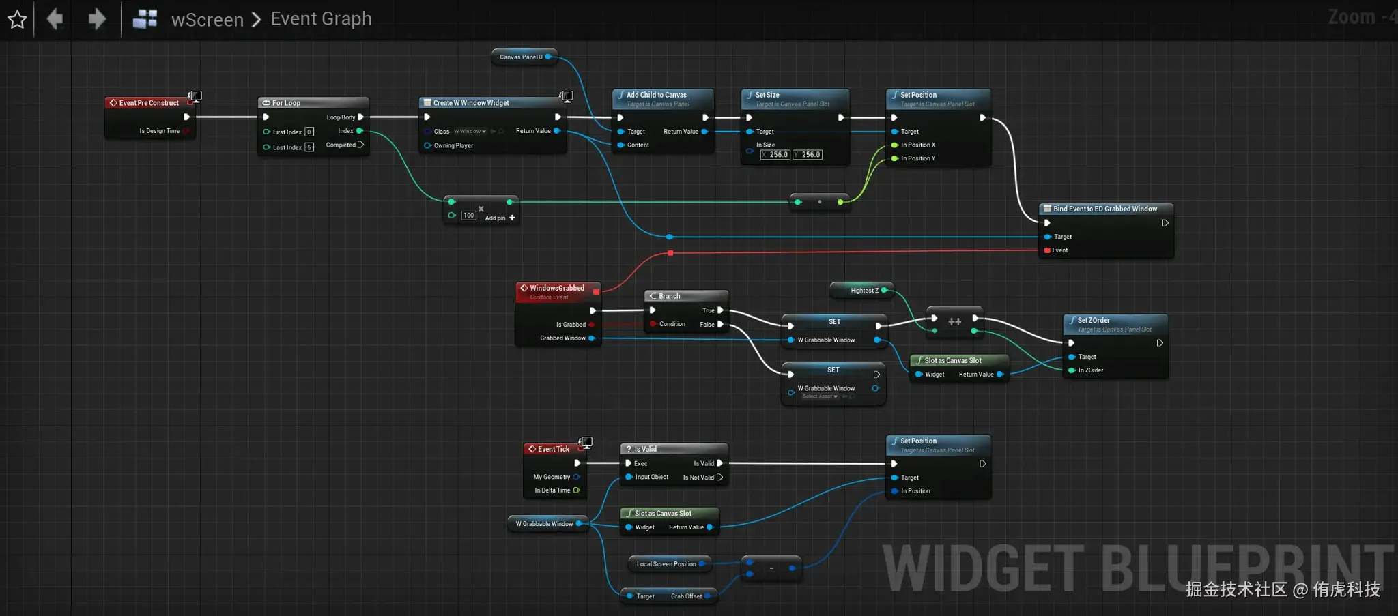1398x616 pixels.
Task: Click the Grabbed Window output pin
Action: [x=592, y=338]
